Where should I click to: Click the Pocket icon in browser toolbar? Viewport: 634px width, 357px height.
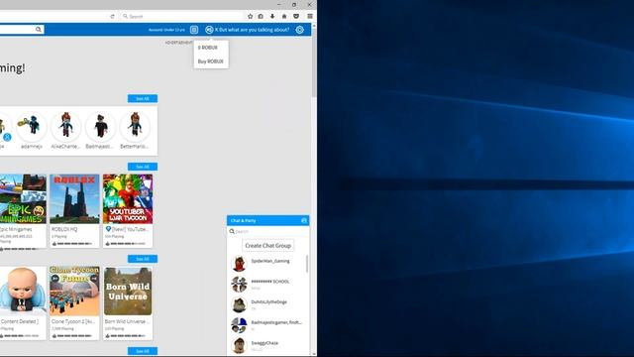[x=296, y=16]
